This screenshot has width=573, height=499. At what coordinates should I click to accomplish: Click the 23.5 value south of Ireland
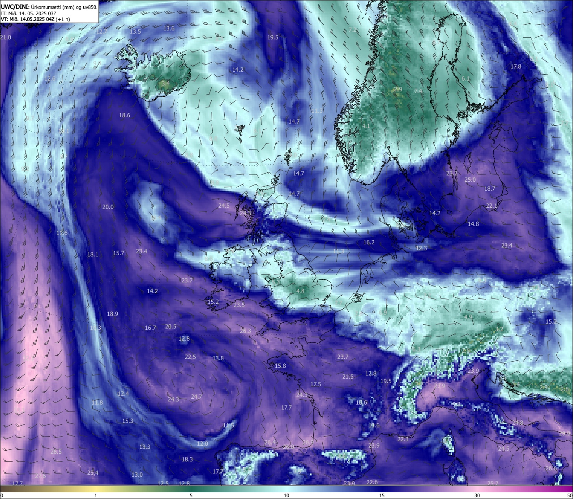[x=239, y=305]
